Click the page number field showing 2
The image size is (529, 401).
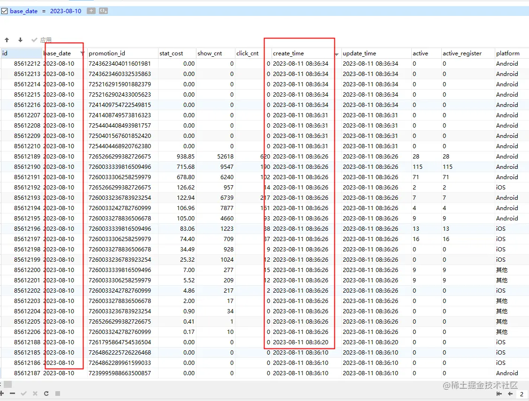(522, 394)
